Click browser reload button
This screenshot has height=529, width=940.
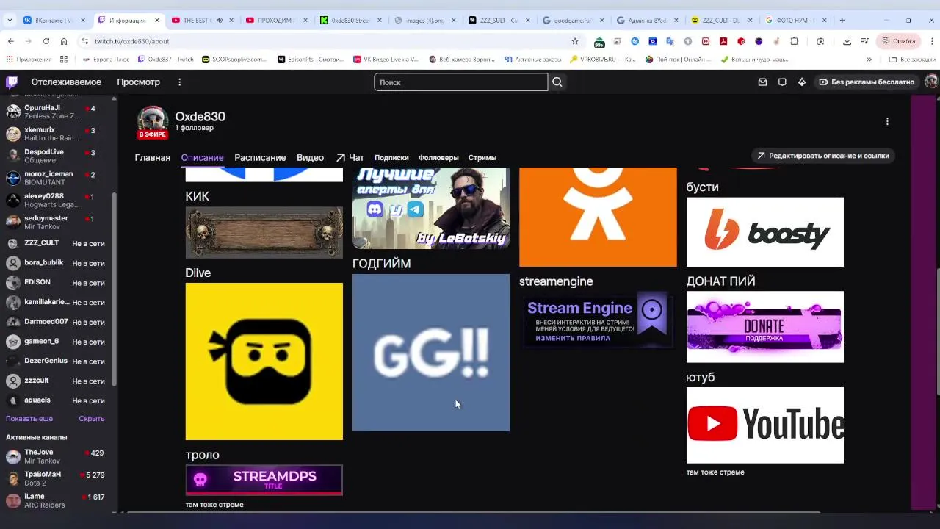click(46, 41)
